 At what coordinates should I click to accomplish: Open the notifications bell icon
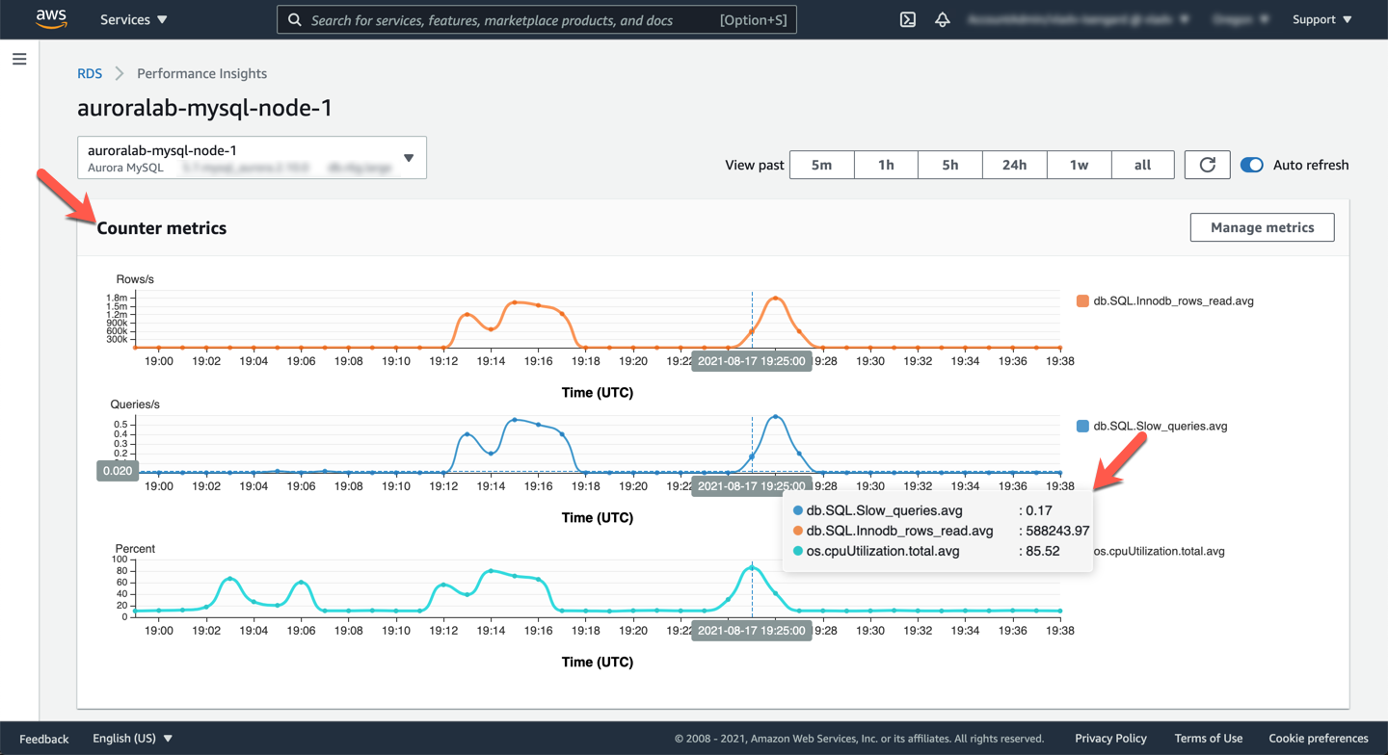942,19
